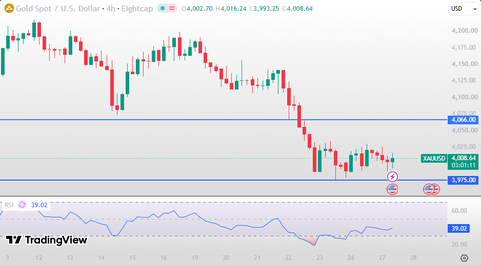Click the current price label 4,008.64
This screenshot has width=481, height=265.
[x=464, y=158]
